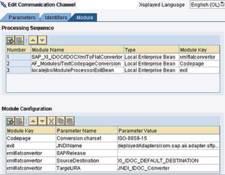Viewport: 225px width, 175px height.
Task: Add a row in Processing Sequence
Action: click(10, 40)
